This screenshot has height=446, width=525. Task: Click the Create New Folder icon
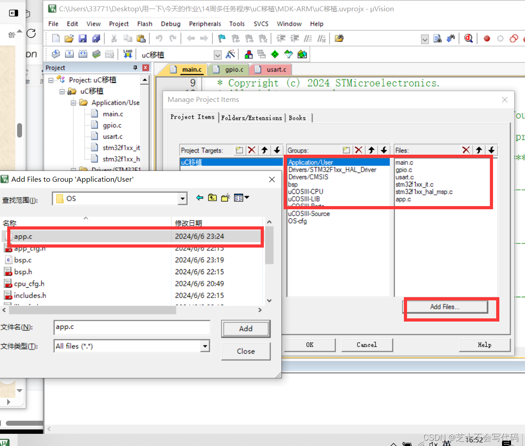[x=225, y=198]
